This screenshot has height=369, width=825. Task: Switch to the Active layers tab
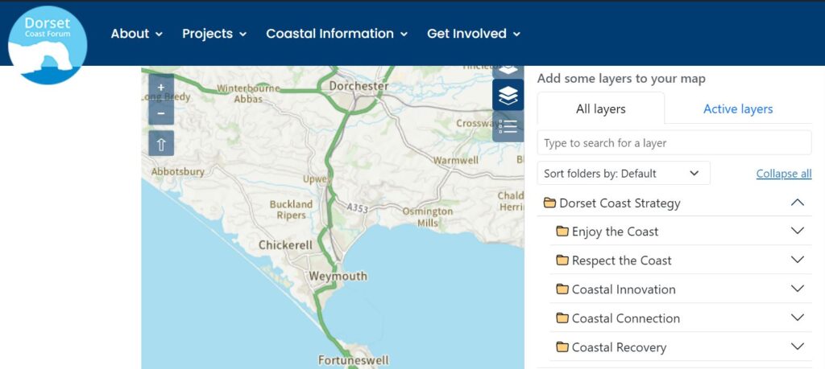coord(738,109)
